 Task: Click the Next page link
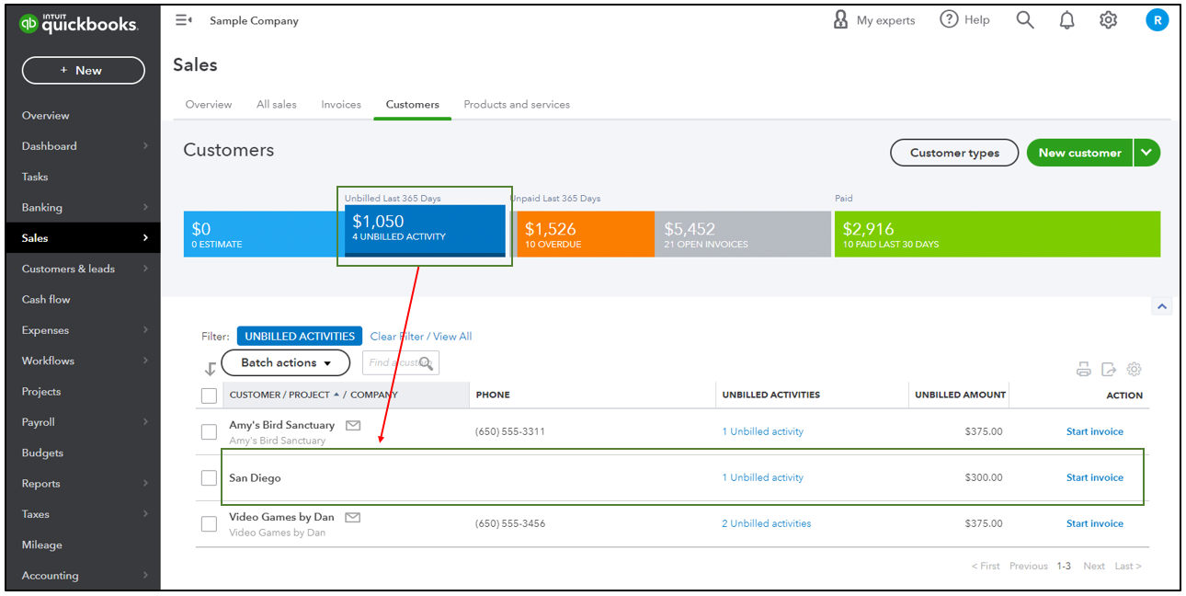click(x=1094, y=566)
